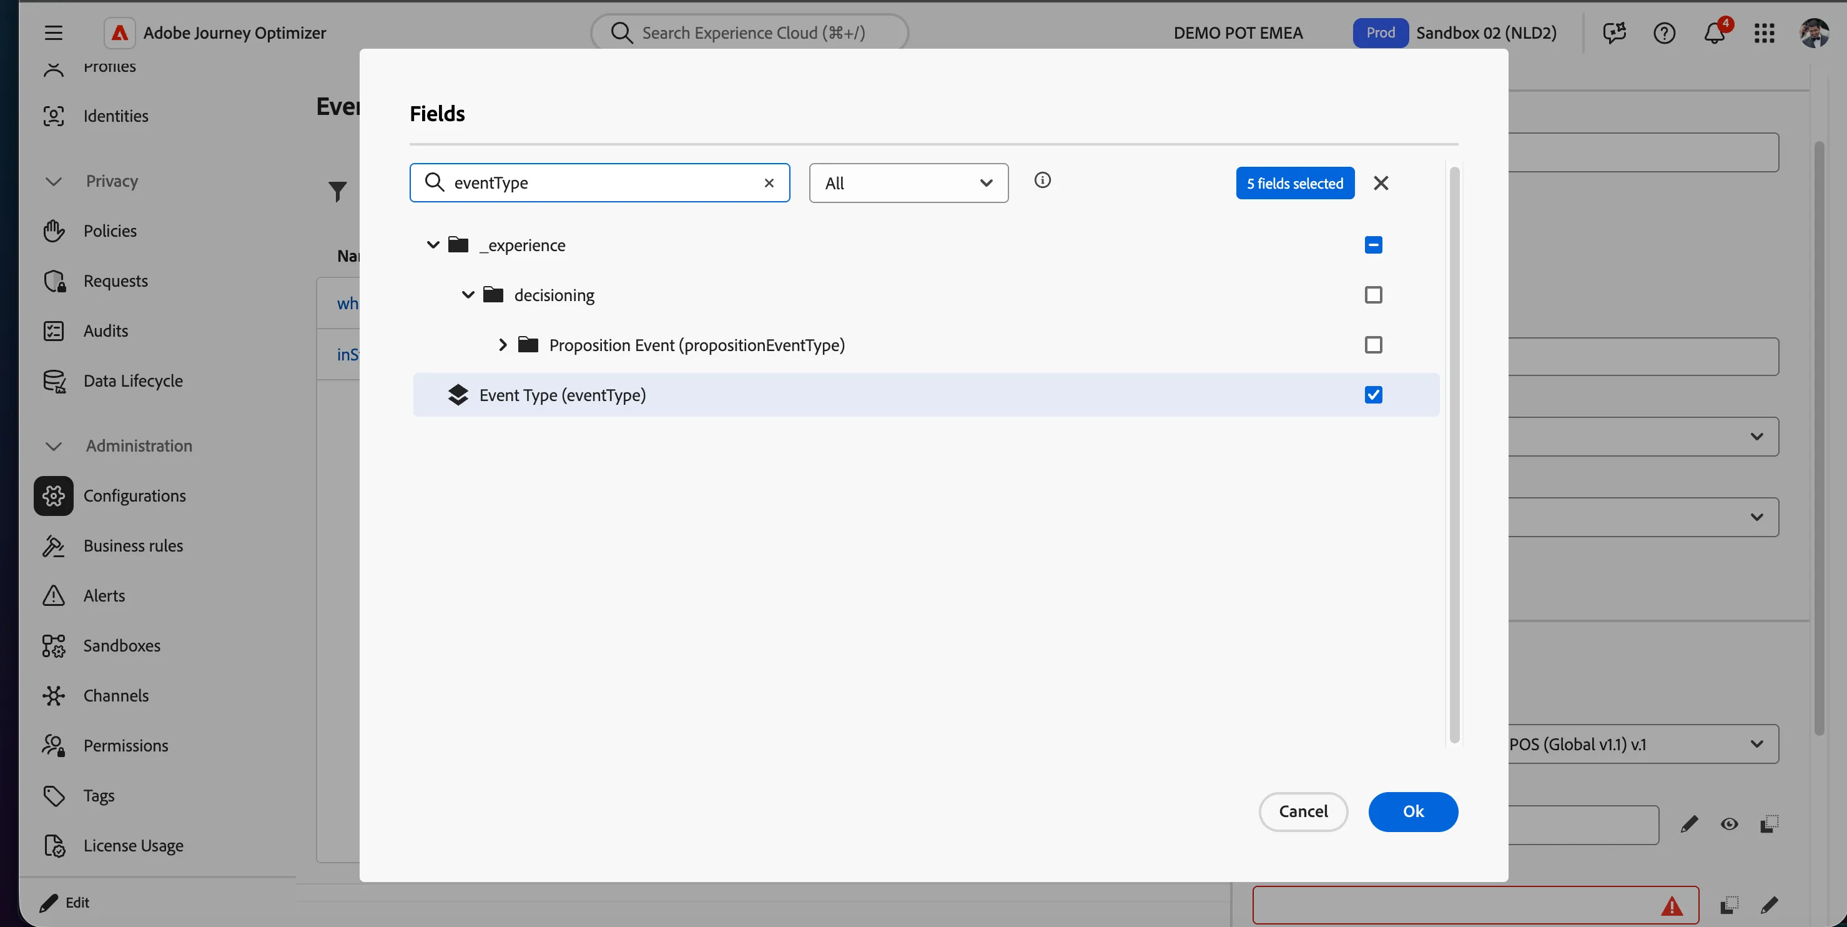This screenshot has width=1847, height=927.
Task: Click the Search Experience Cloud box
Action: pyautogui.click(x=749, y=33)
